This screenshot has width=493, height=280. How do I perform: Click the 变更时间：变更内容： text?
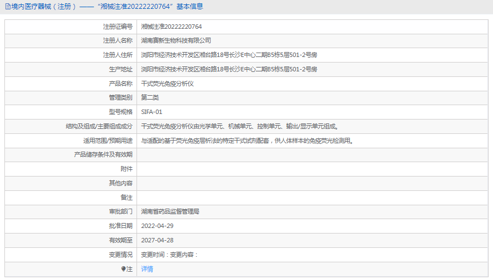[170, 255]
